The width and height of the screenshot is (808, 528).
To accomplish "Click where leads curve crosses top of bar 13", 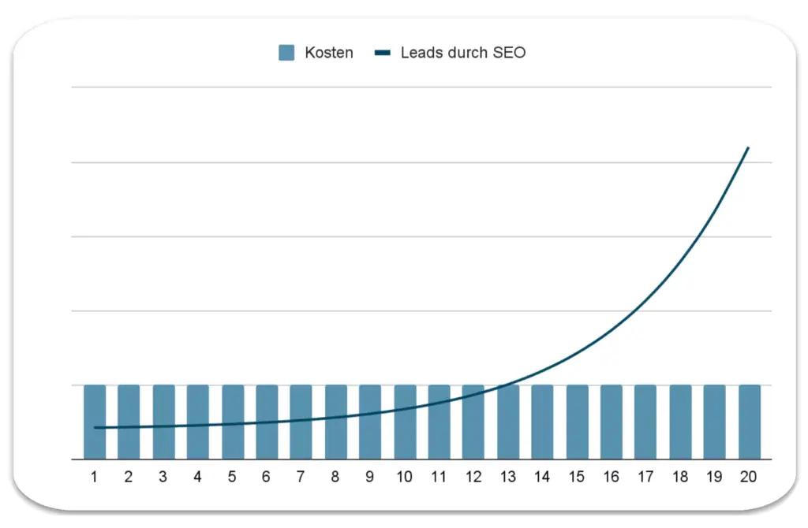I will [x=507, y=385].
